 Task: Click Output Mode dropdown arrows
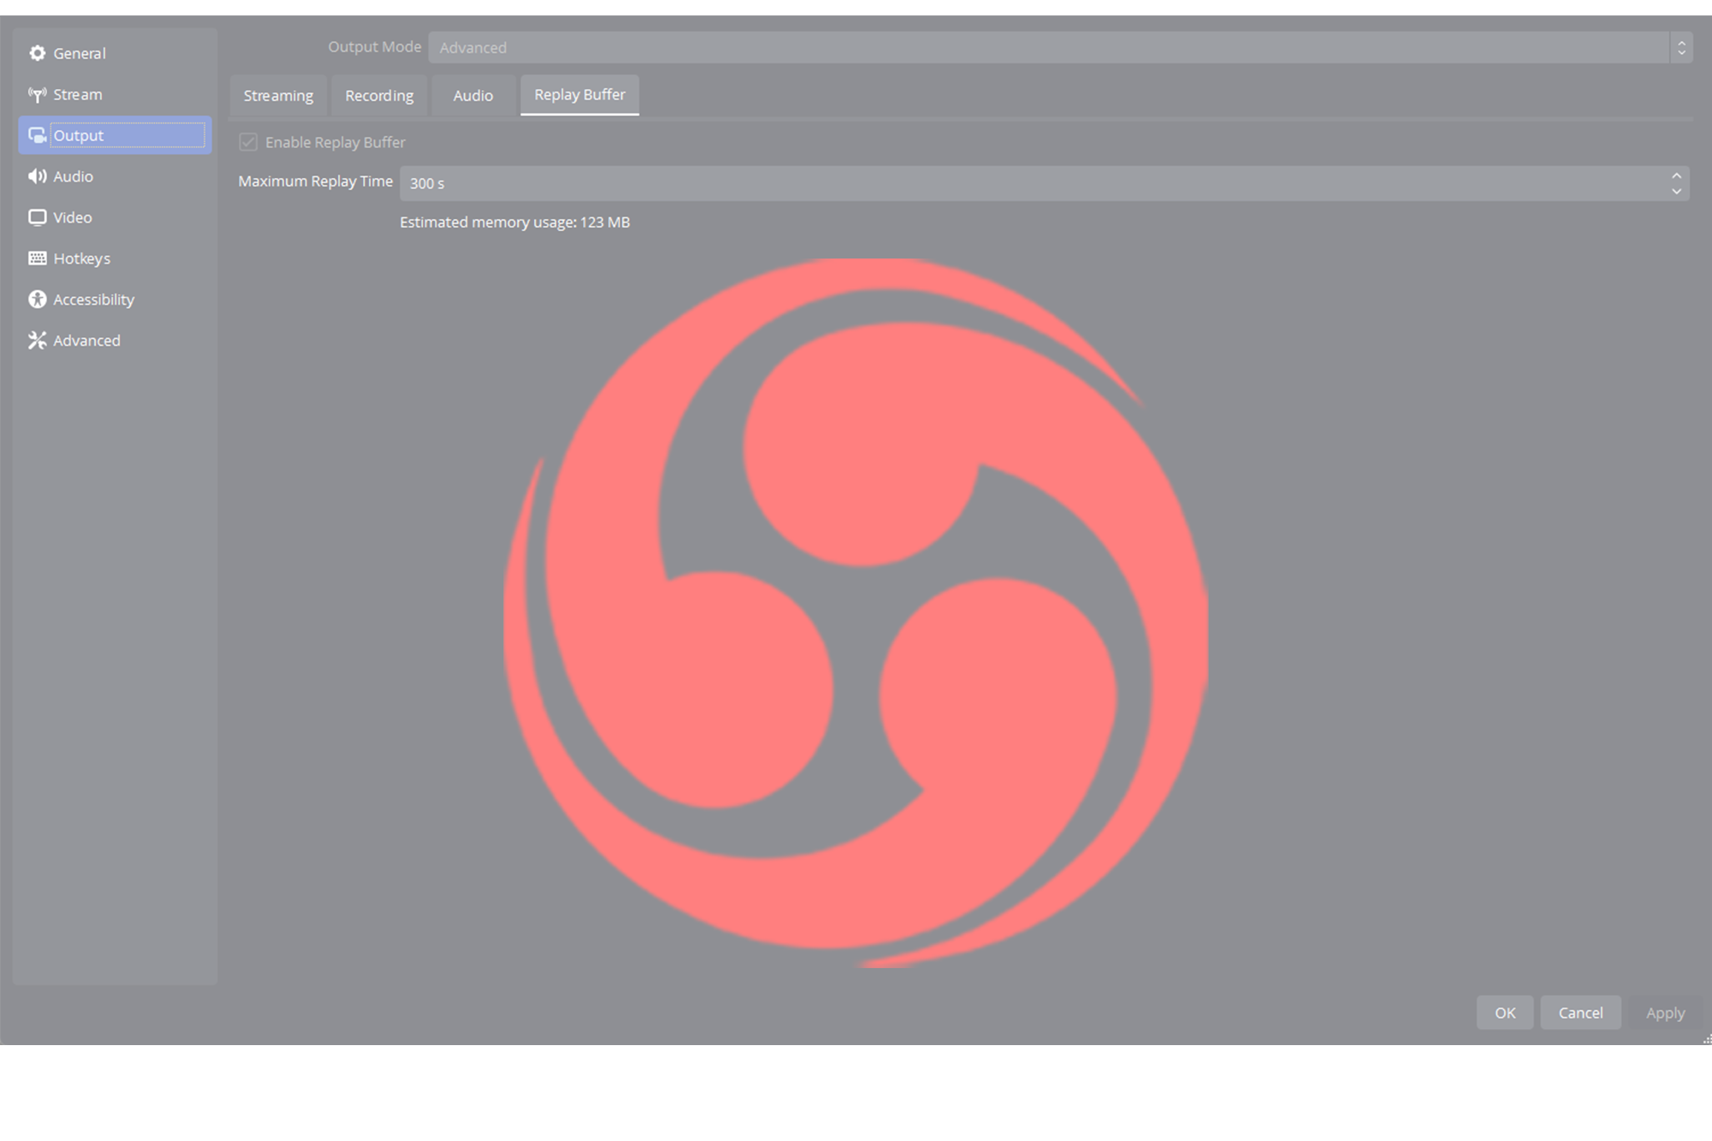1681,47
